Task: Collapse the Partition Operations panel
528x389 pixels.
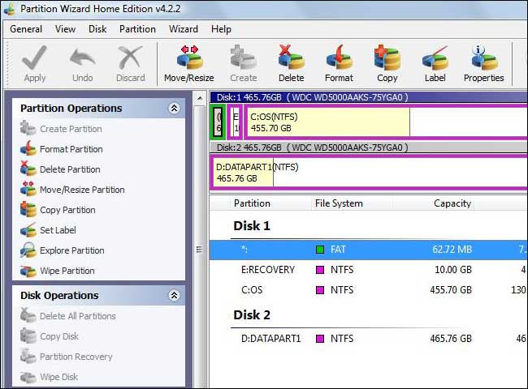Action: [x=174, y=108]
